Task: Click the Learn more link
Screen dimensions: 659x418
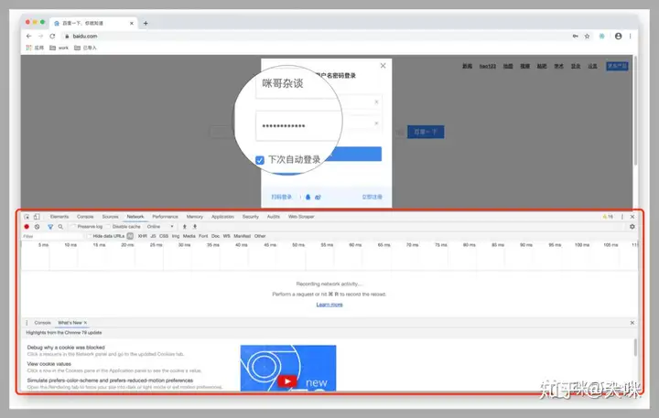Action: 329,305
